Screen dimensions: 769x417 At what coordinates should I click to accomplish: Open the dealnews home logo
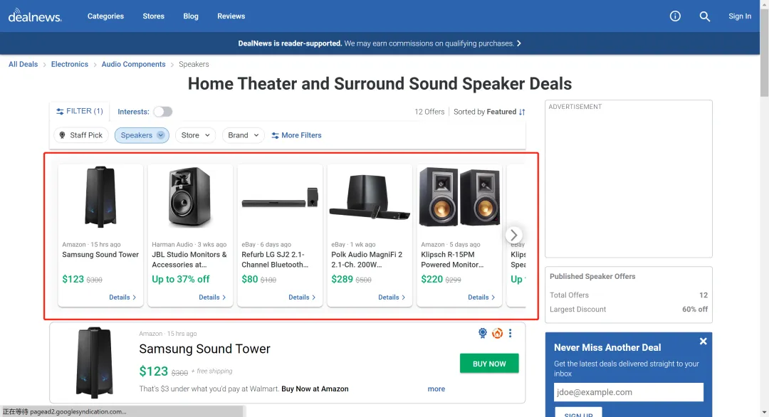point(35,16)
